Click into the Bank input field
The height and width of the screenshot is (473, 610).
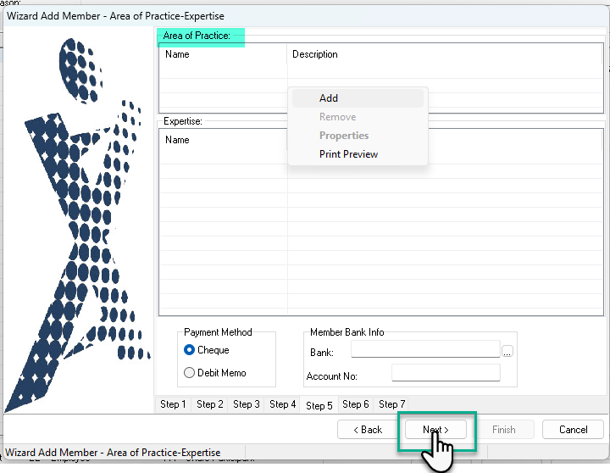point(425,348)
